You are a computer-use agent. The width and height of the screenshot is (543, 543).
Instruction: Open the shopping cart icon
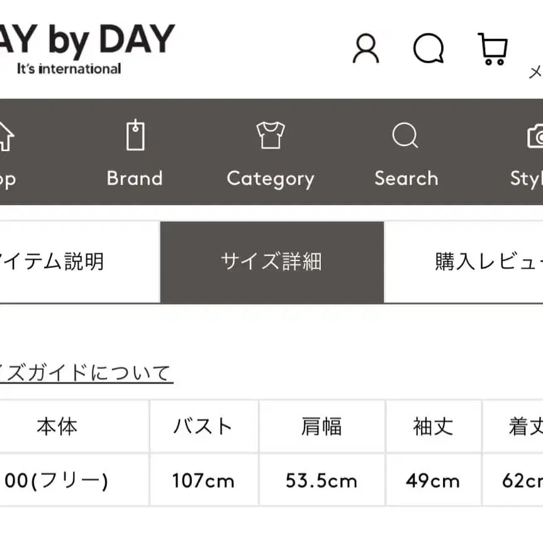(x=493, y=48)
